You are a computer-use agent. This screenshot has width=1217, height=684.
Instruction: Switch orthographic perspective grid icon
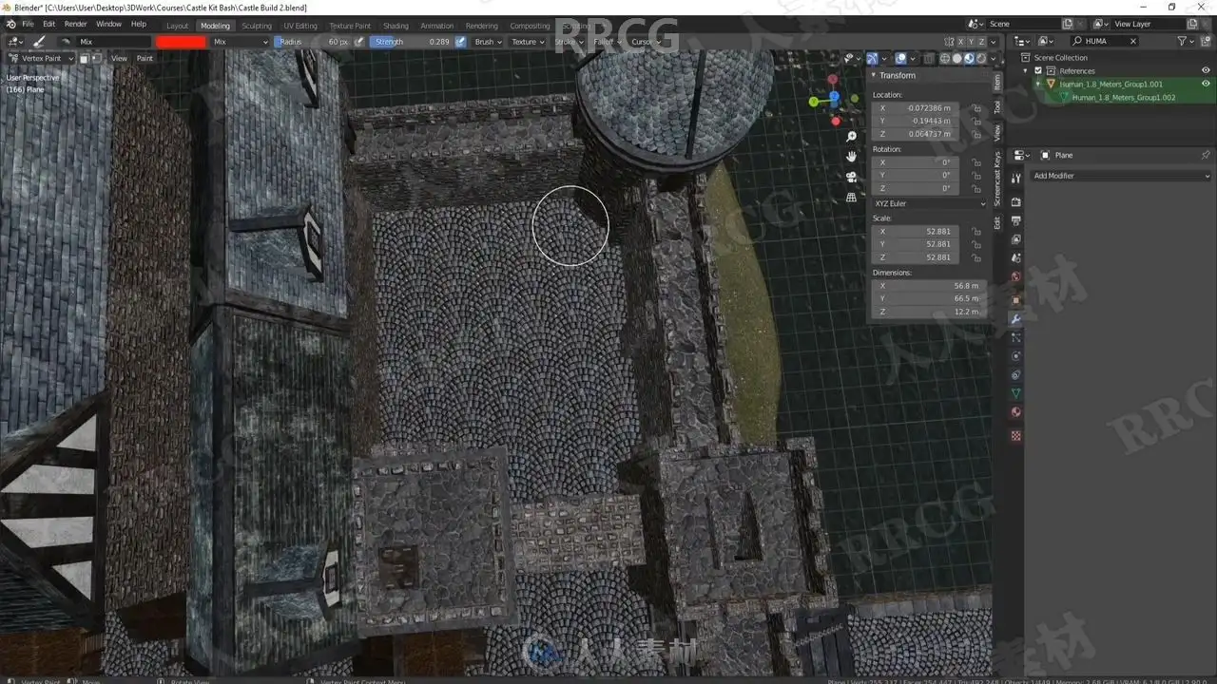(851, 197)
